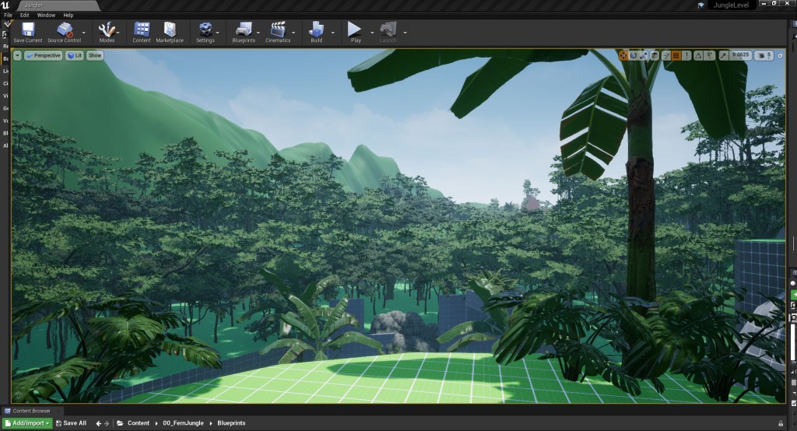Screen dimensions: 797x431
Task: Toggle rotation angle snapping
Action: point(699,55)
